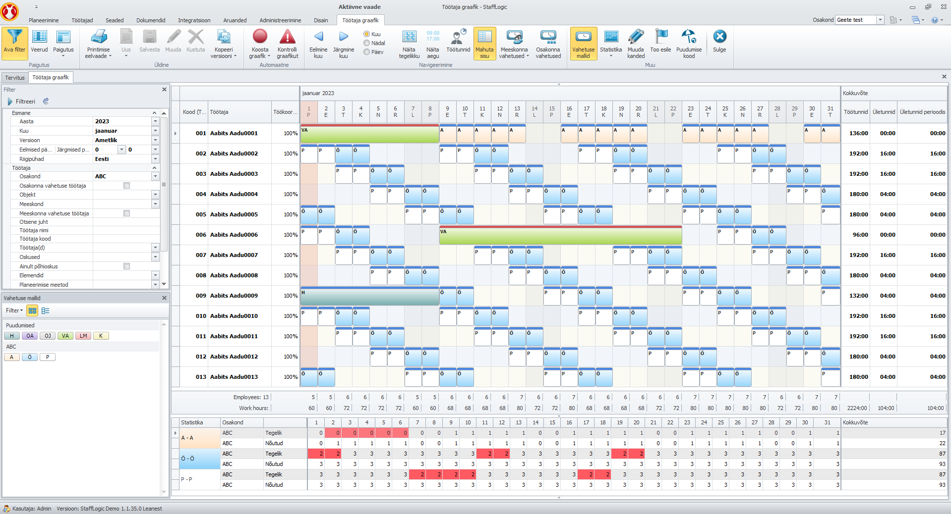The height and width of the screenshot is (514, 951).
Task: Open the Töötajad ribbon tab
Action: click(82, 20)
